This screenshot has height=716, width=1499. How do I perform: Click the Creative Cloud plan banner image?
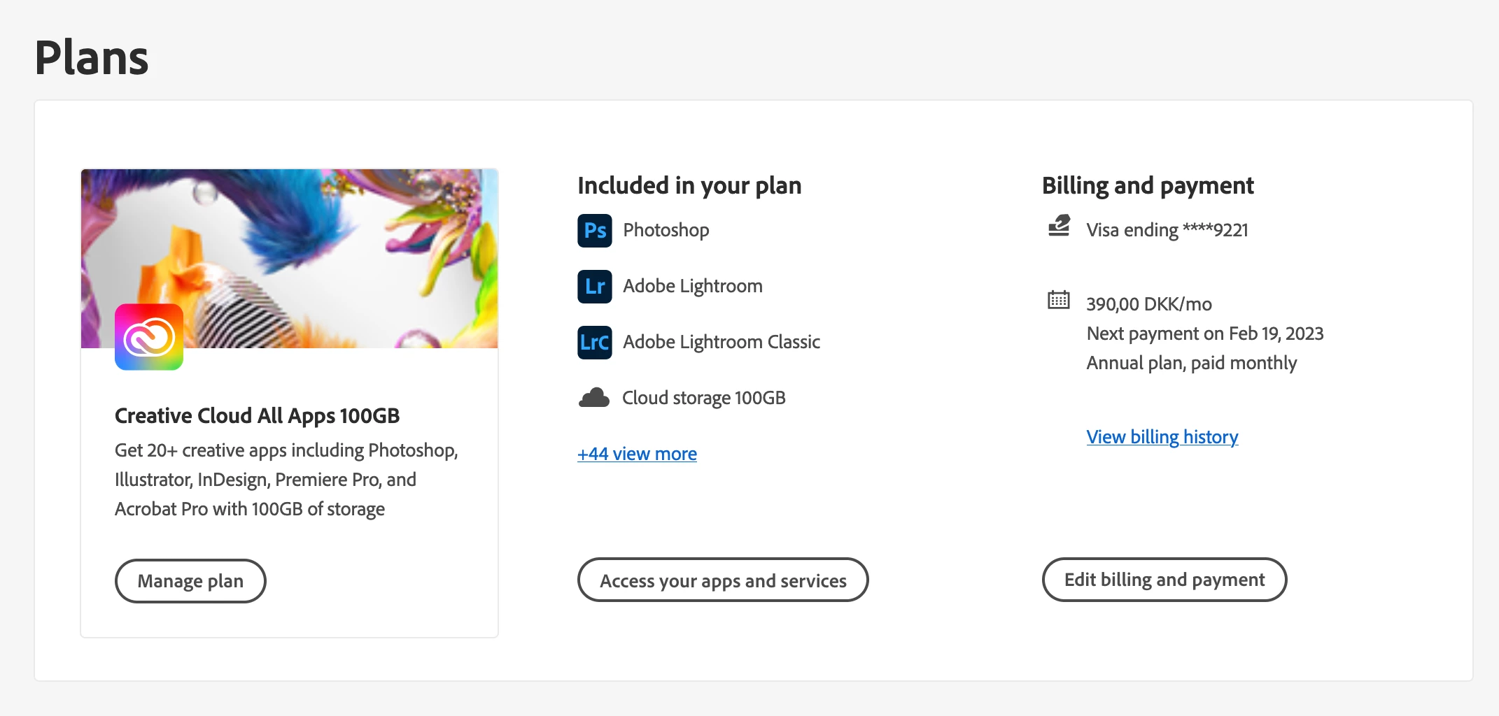pos(290,259)
